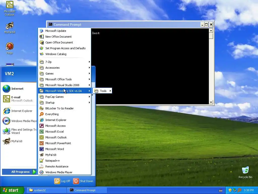The width and height of the screenshot is (258, 194).
Task: Click the Shut Down button
Action: (x=83, y=181)
